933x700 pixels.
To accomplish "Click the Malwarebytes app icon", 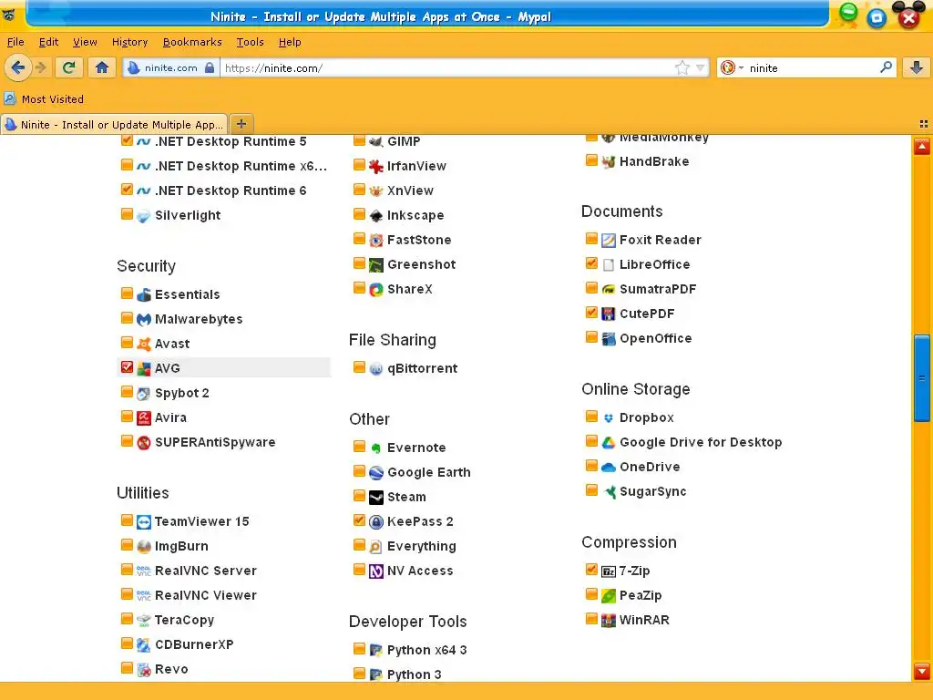I will tap(143, 320).
